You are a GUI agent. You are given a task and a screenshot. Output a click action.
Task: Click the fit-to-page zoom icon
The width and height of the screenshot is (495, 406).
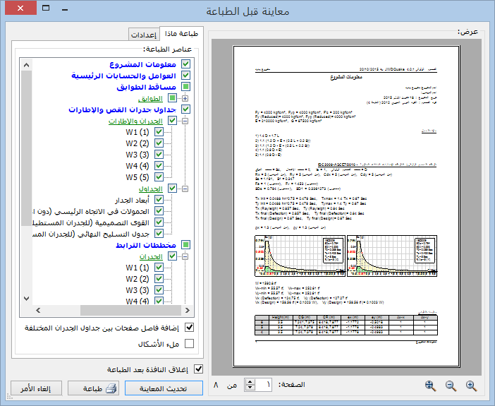click(430, 386)
